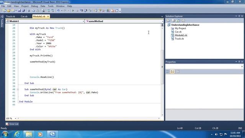Screen dimensions: 245x138
Task: Open the Data menu
Action: click(x=42, y=6)
